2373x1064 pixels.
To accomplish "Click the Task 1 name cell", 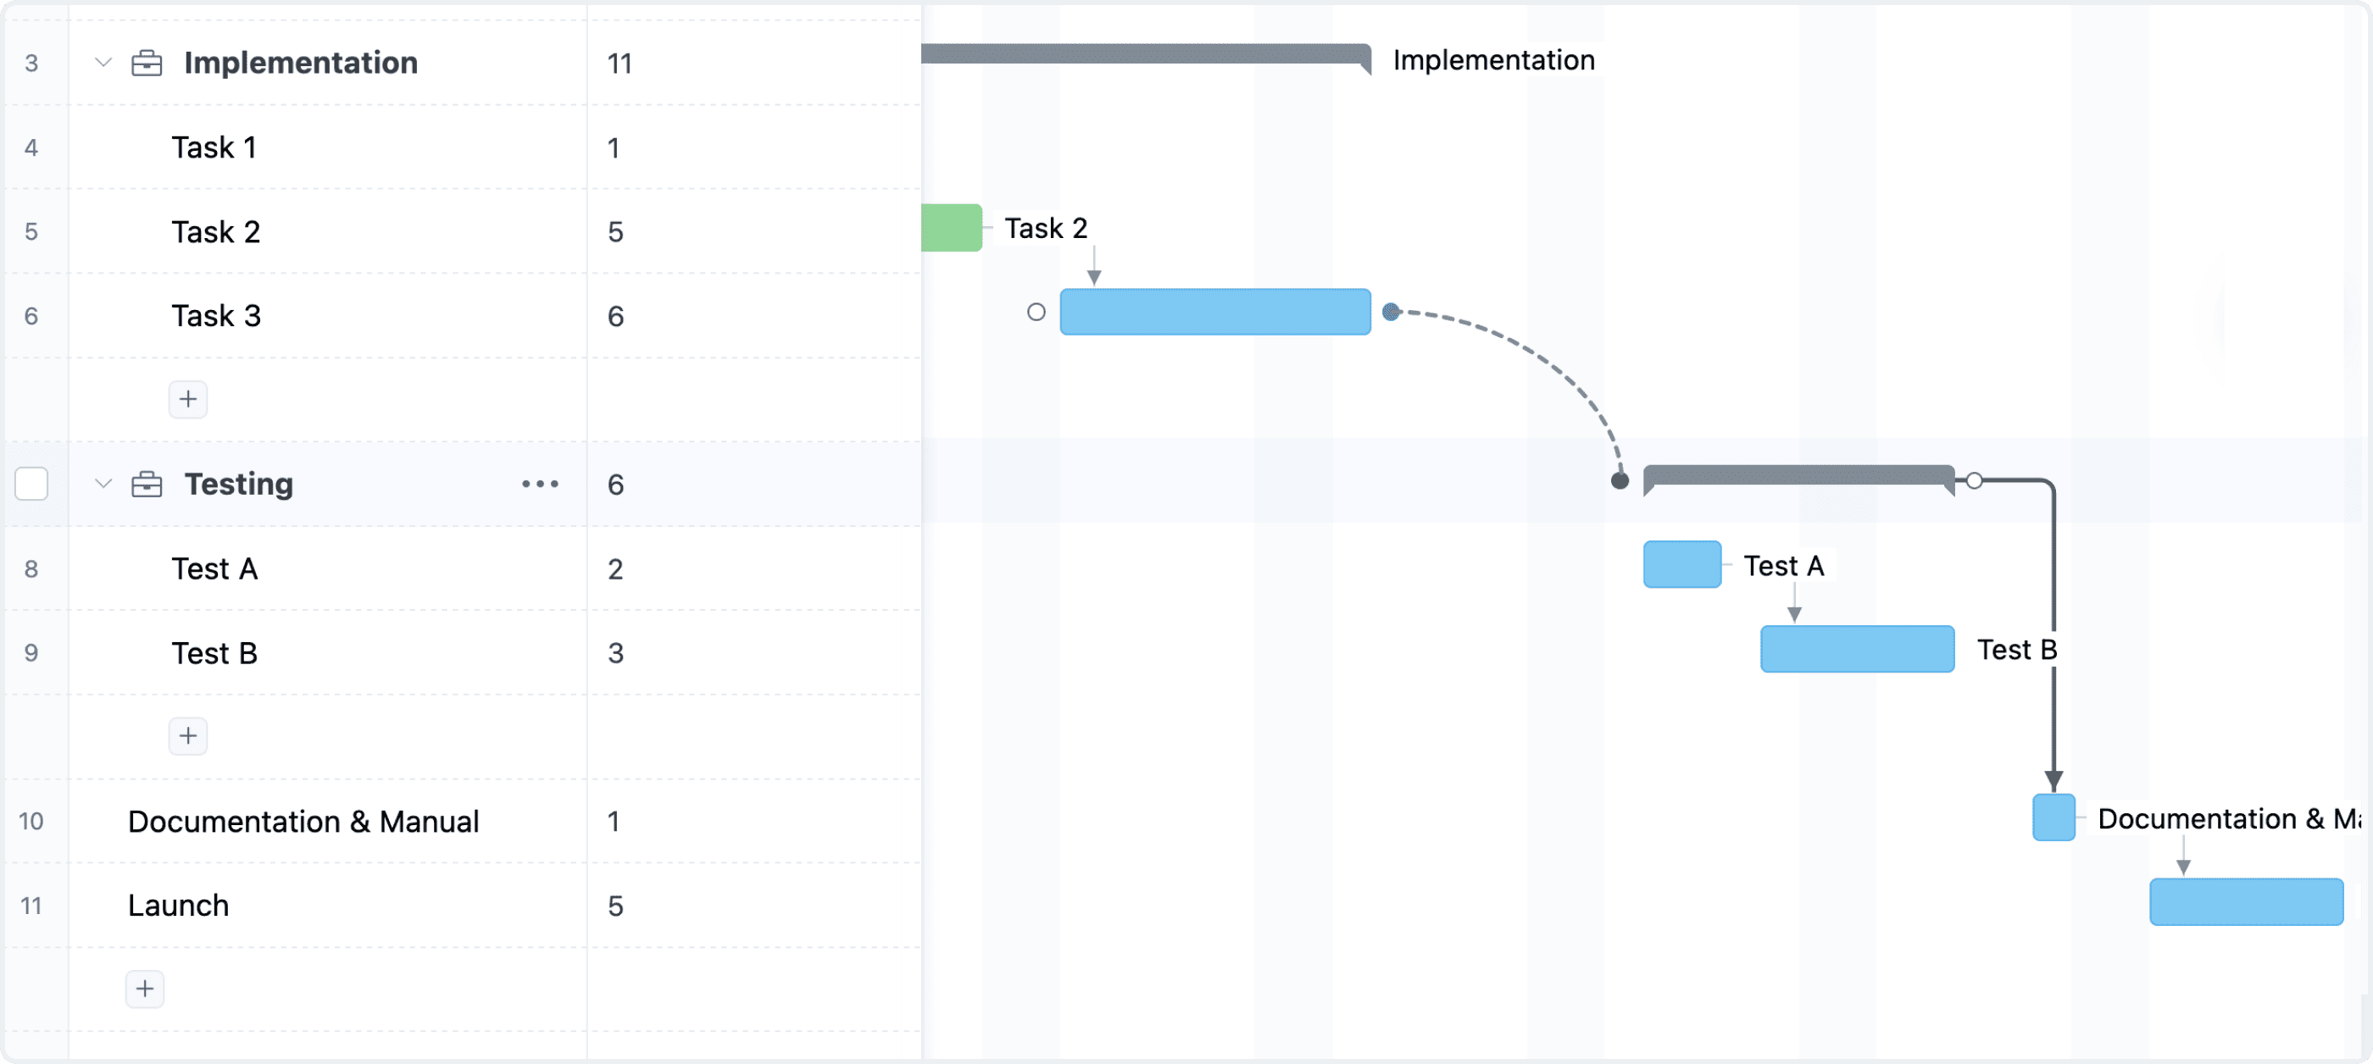I will [x=214, y=147].
